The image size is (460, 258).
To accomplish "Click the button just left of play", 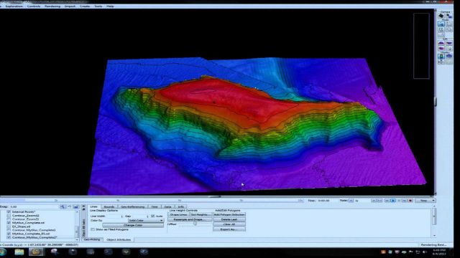I will click(x=387, y=201).
